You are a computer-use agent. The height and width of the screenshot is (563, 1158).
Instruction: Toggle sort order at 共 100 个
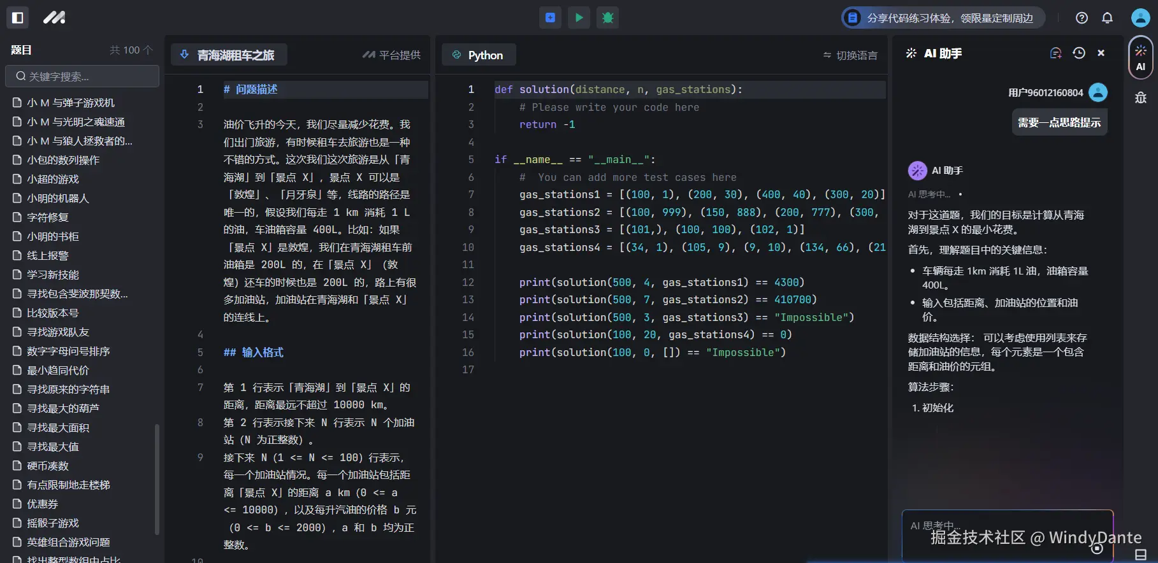[131, 50]
